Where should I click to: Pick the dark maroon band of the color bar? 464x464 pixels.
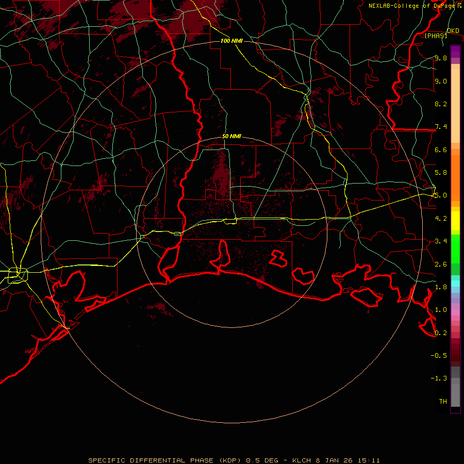click(x=455, y=352)
